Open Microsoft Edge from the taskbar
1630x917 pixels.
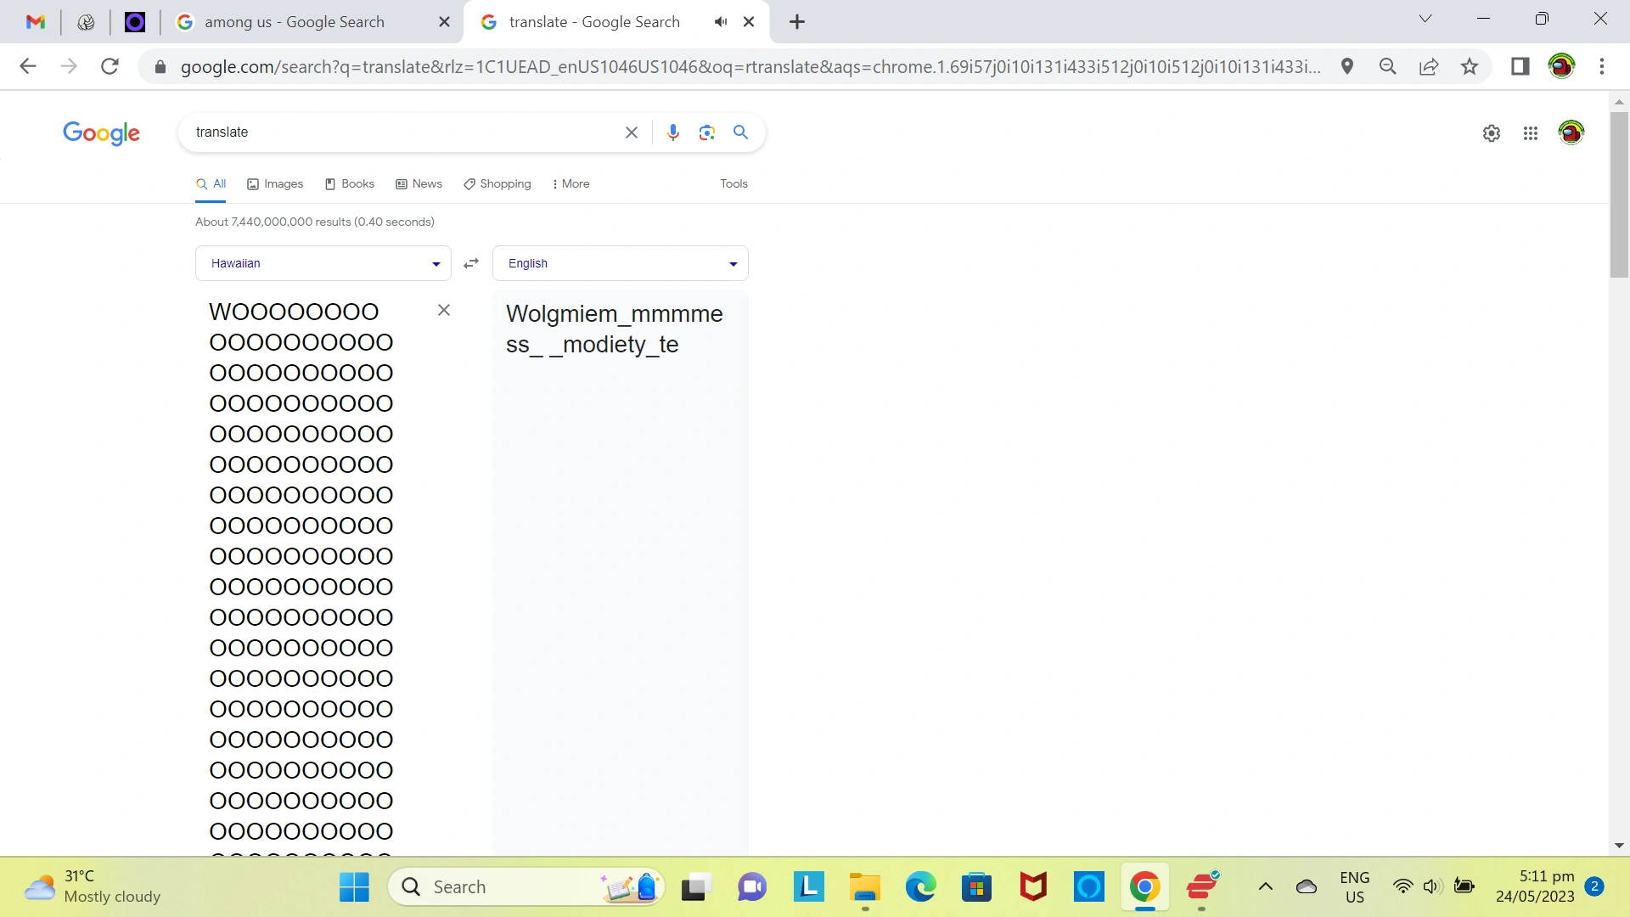[920, 887]
